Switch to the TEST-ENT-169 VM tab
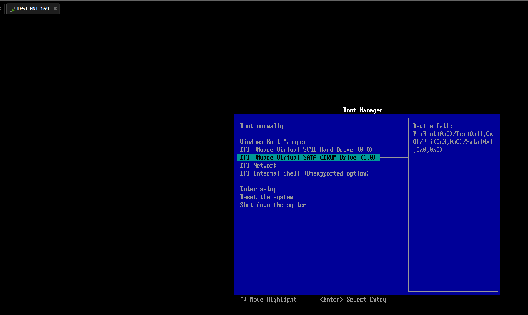528x315 pixels. click(33, 9)
